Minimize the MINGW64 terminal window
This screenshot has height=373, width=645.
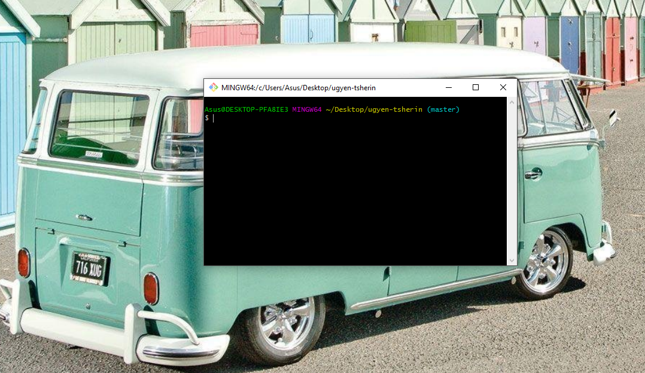pyautogui.click(x=449, y=87)
